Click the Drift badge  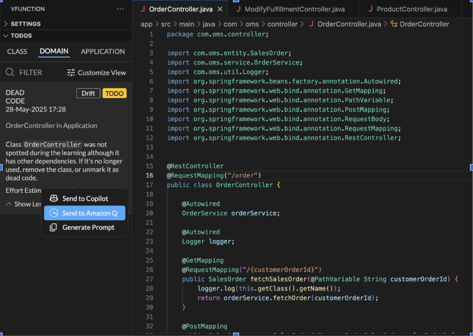(88, 93)
